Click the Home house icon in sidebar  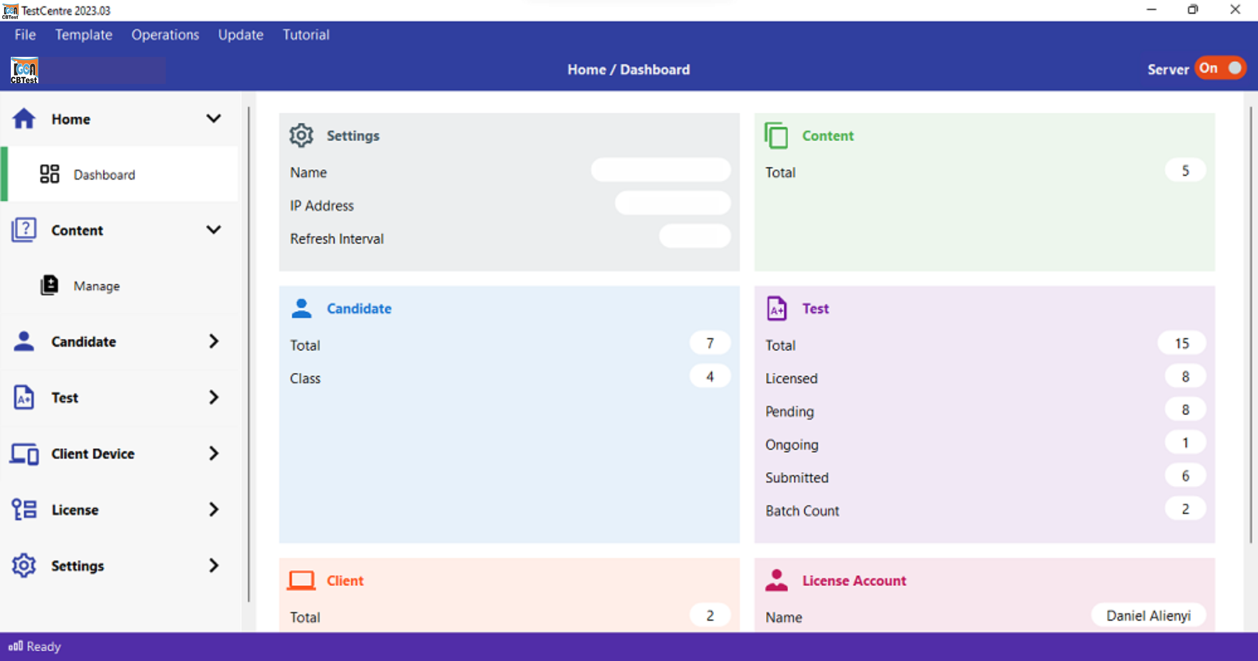click(23, 119)
